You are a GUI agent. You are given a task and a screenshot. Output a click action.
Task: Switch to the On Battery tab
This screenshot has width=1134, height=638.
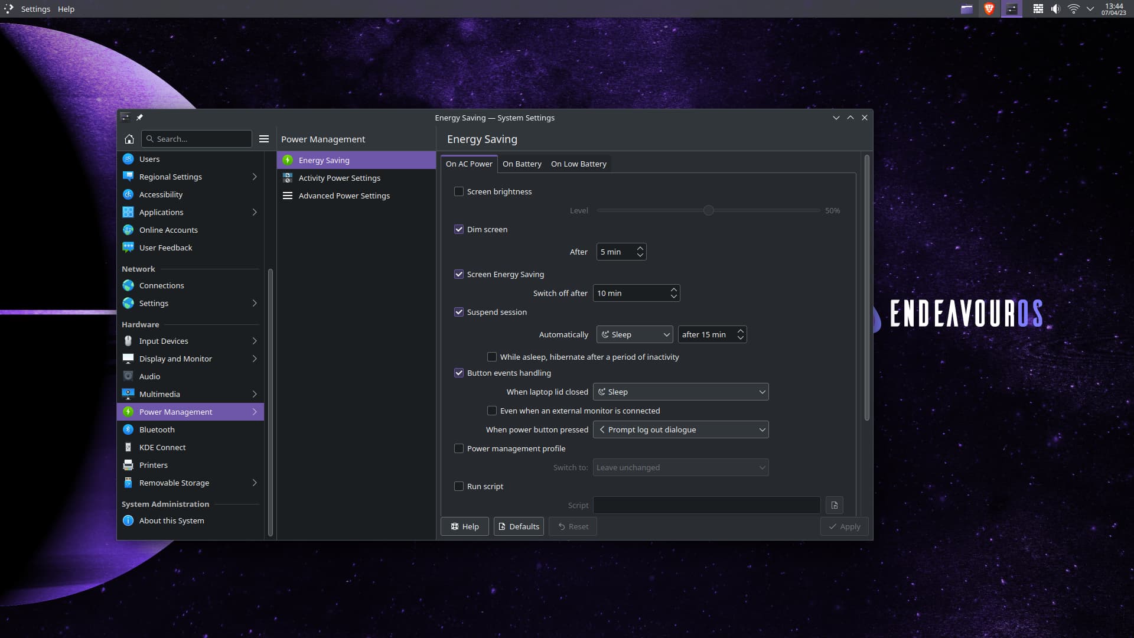tap(522, 164)
